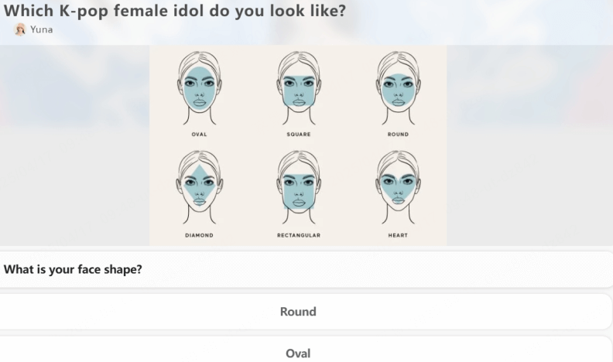Click the heart face shape illustration
The width and height of the screenshot is (613, 362).
[x=398, y=186]
